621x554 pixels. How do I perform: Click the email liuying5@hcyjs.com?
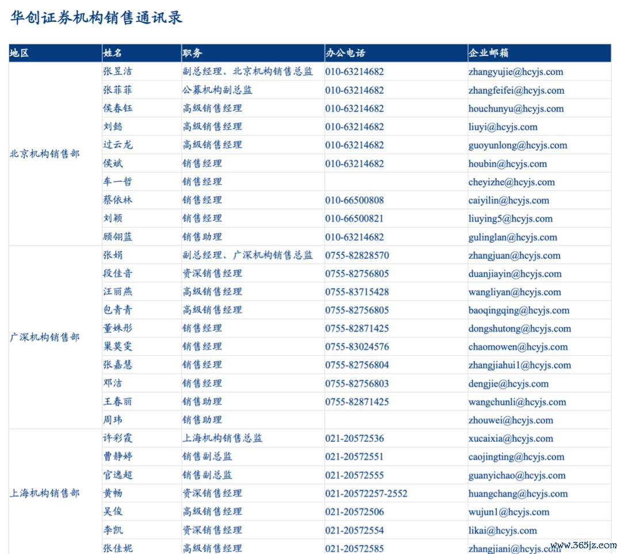pos(511,219)
